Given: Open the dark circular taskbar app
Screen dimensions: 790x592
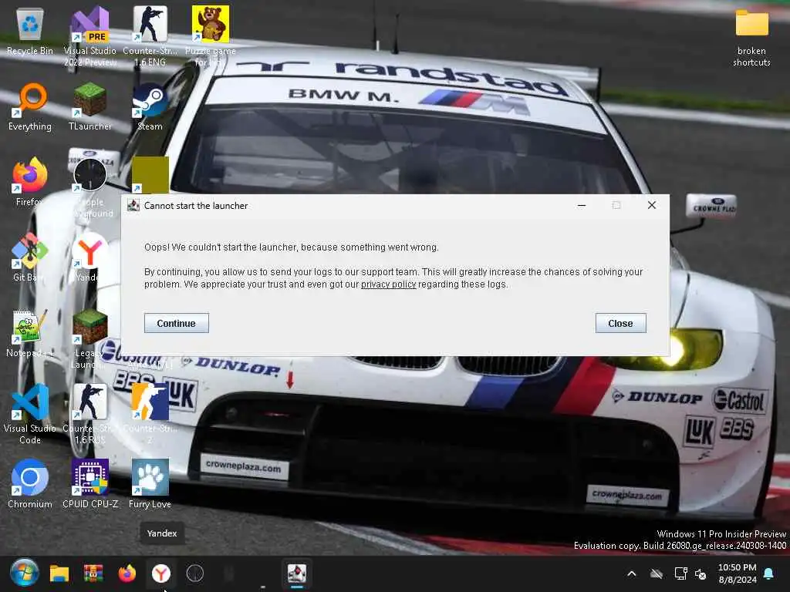Looking at the screenshot, I should (x=195, y=573).
